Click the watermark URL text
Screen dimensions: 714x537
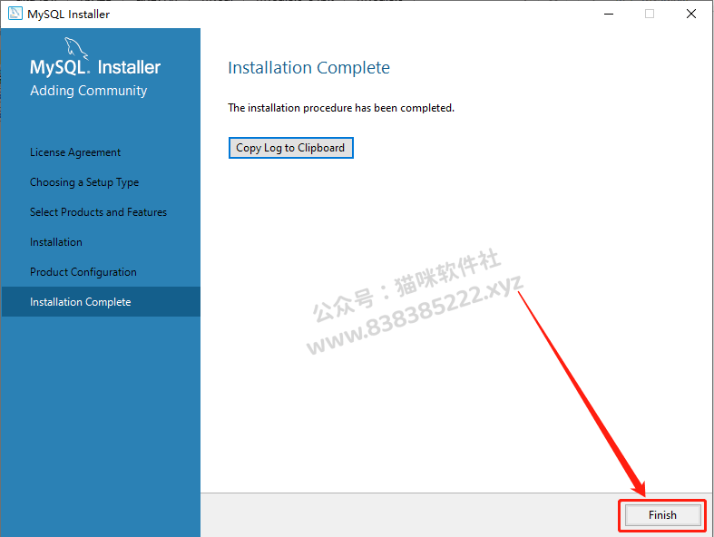[x=416, y=315]
